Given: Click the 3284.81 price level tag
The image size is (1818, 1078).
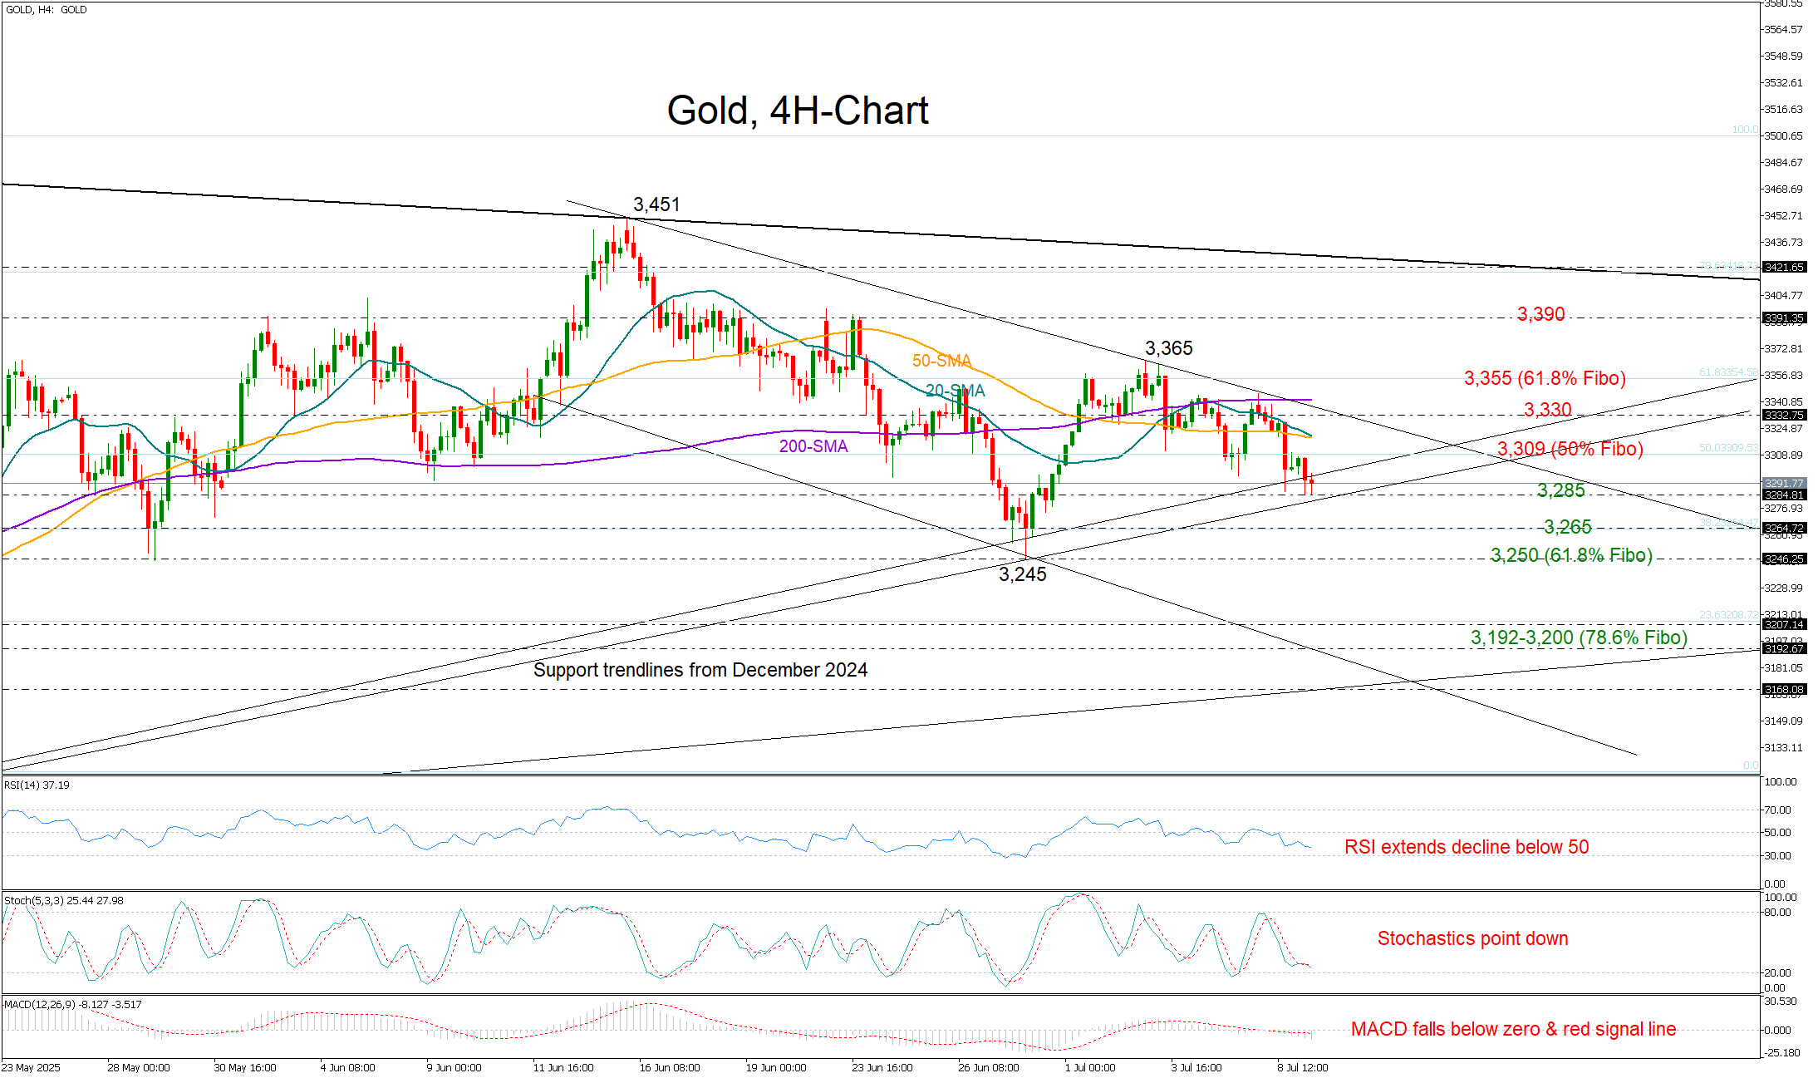Looking at the screenshot, I should point(1784,495).
